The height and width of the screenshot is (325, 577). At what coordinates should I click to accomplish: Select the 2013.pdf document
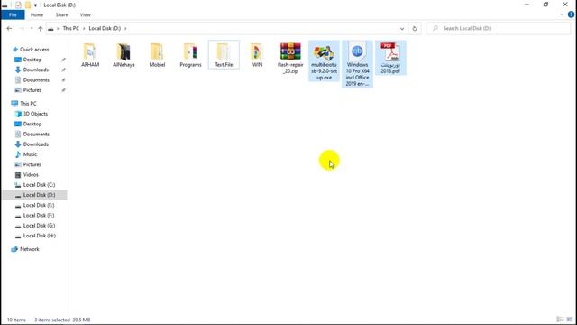(x=390, y=58)
